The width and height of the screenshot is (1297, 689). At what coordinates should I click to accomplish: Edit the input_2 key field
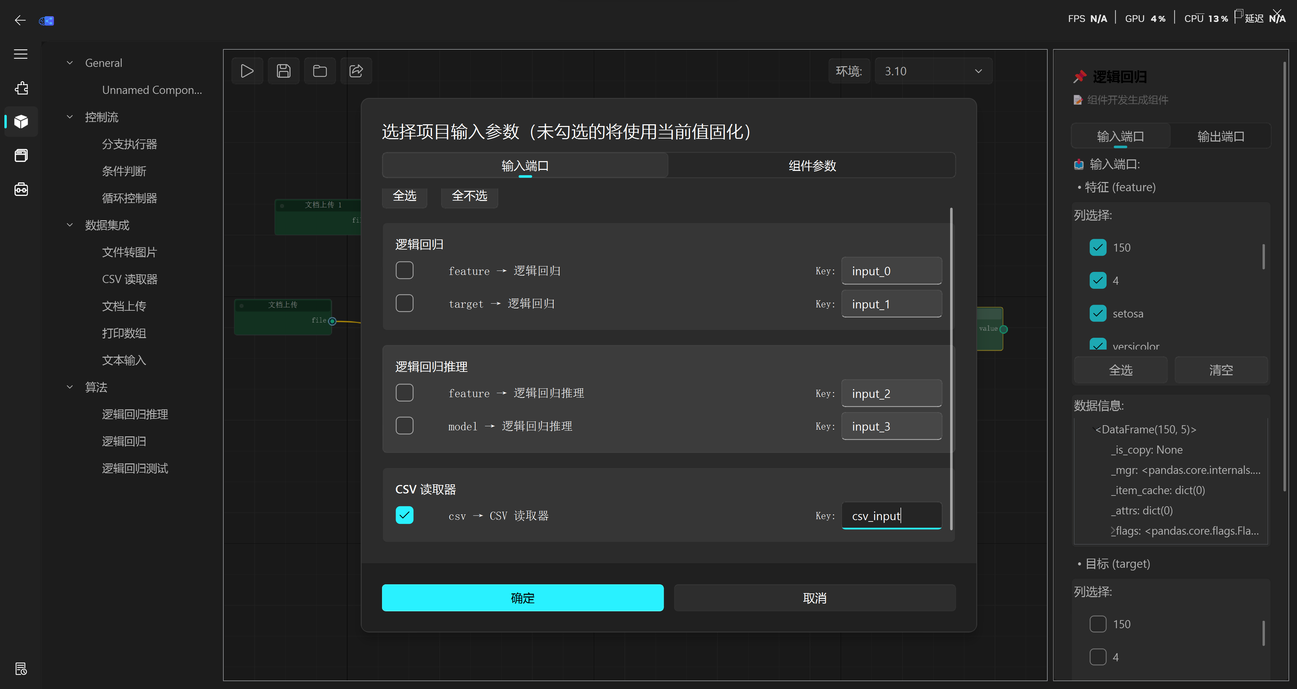(891, 393)
